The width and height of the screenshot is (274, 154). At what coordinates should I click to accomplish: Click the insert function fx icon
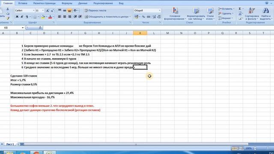click(40, 27)
